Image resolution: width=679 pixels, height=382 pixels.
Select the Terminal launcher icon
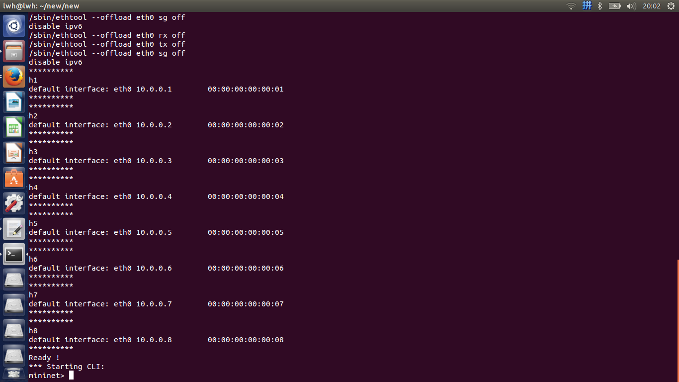(x=13, y=254)
